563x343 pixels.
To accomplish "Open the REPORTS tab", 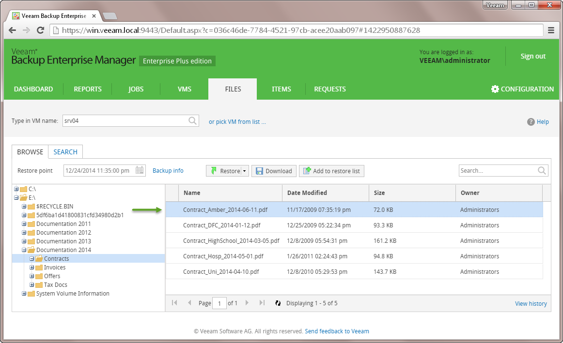I will (x=88, y=89).
